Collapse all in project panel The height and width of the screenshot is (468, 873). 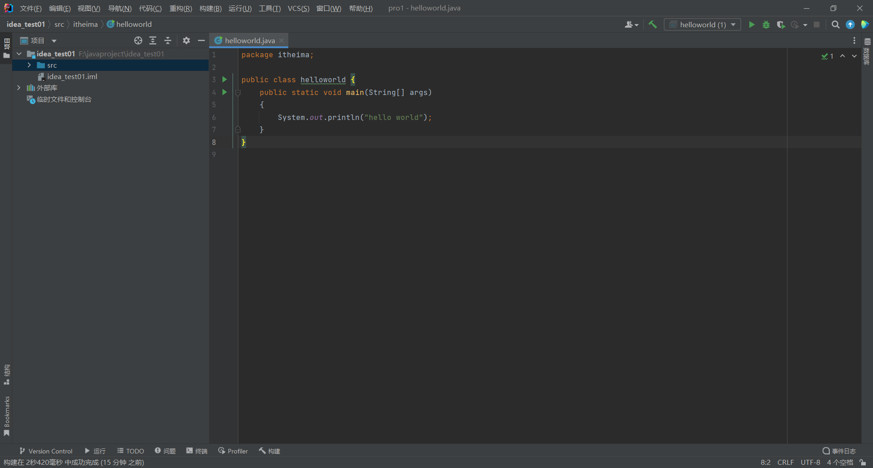click(x=168, y=40)
